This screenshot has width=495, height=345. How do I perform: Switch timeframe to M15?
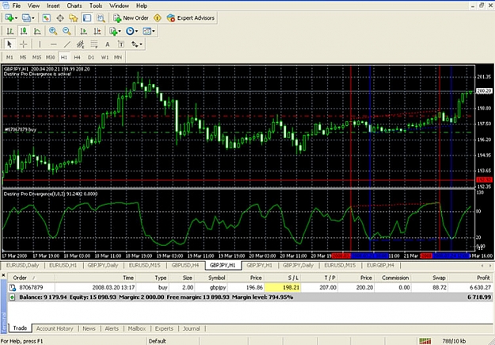tap(36, 57)
